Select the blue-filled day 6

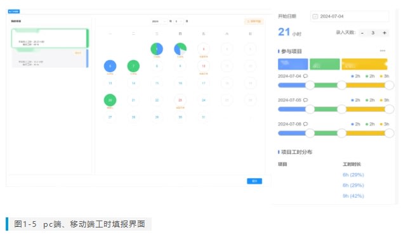pyautogui.click(x=110, y=66)
